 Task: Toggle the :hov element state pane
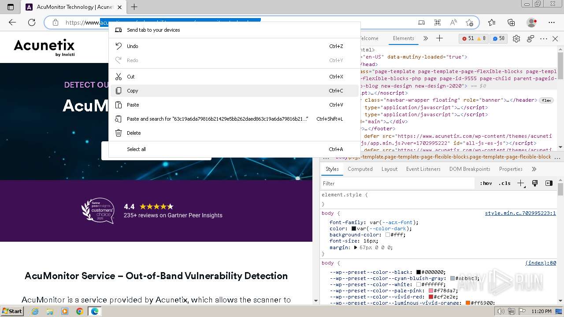[486, 183]
